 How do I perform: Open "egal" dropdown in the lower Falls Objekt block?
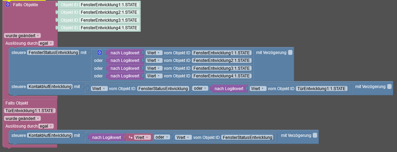[x=46, y=126]
